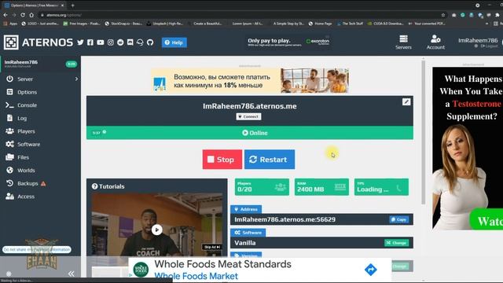Image resolution: width=503 pixels, height=283 pixels.
Task: Go back in browser
Action: [6, 15]
